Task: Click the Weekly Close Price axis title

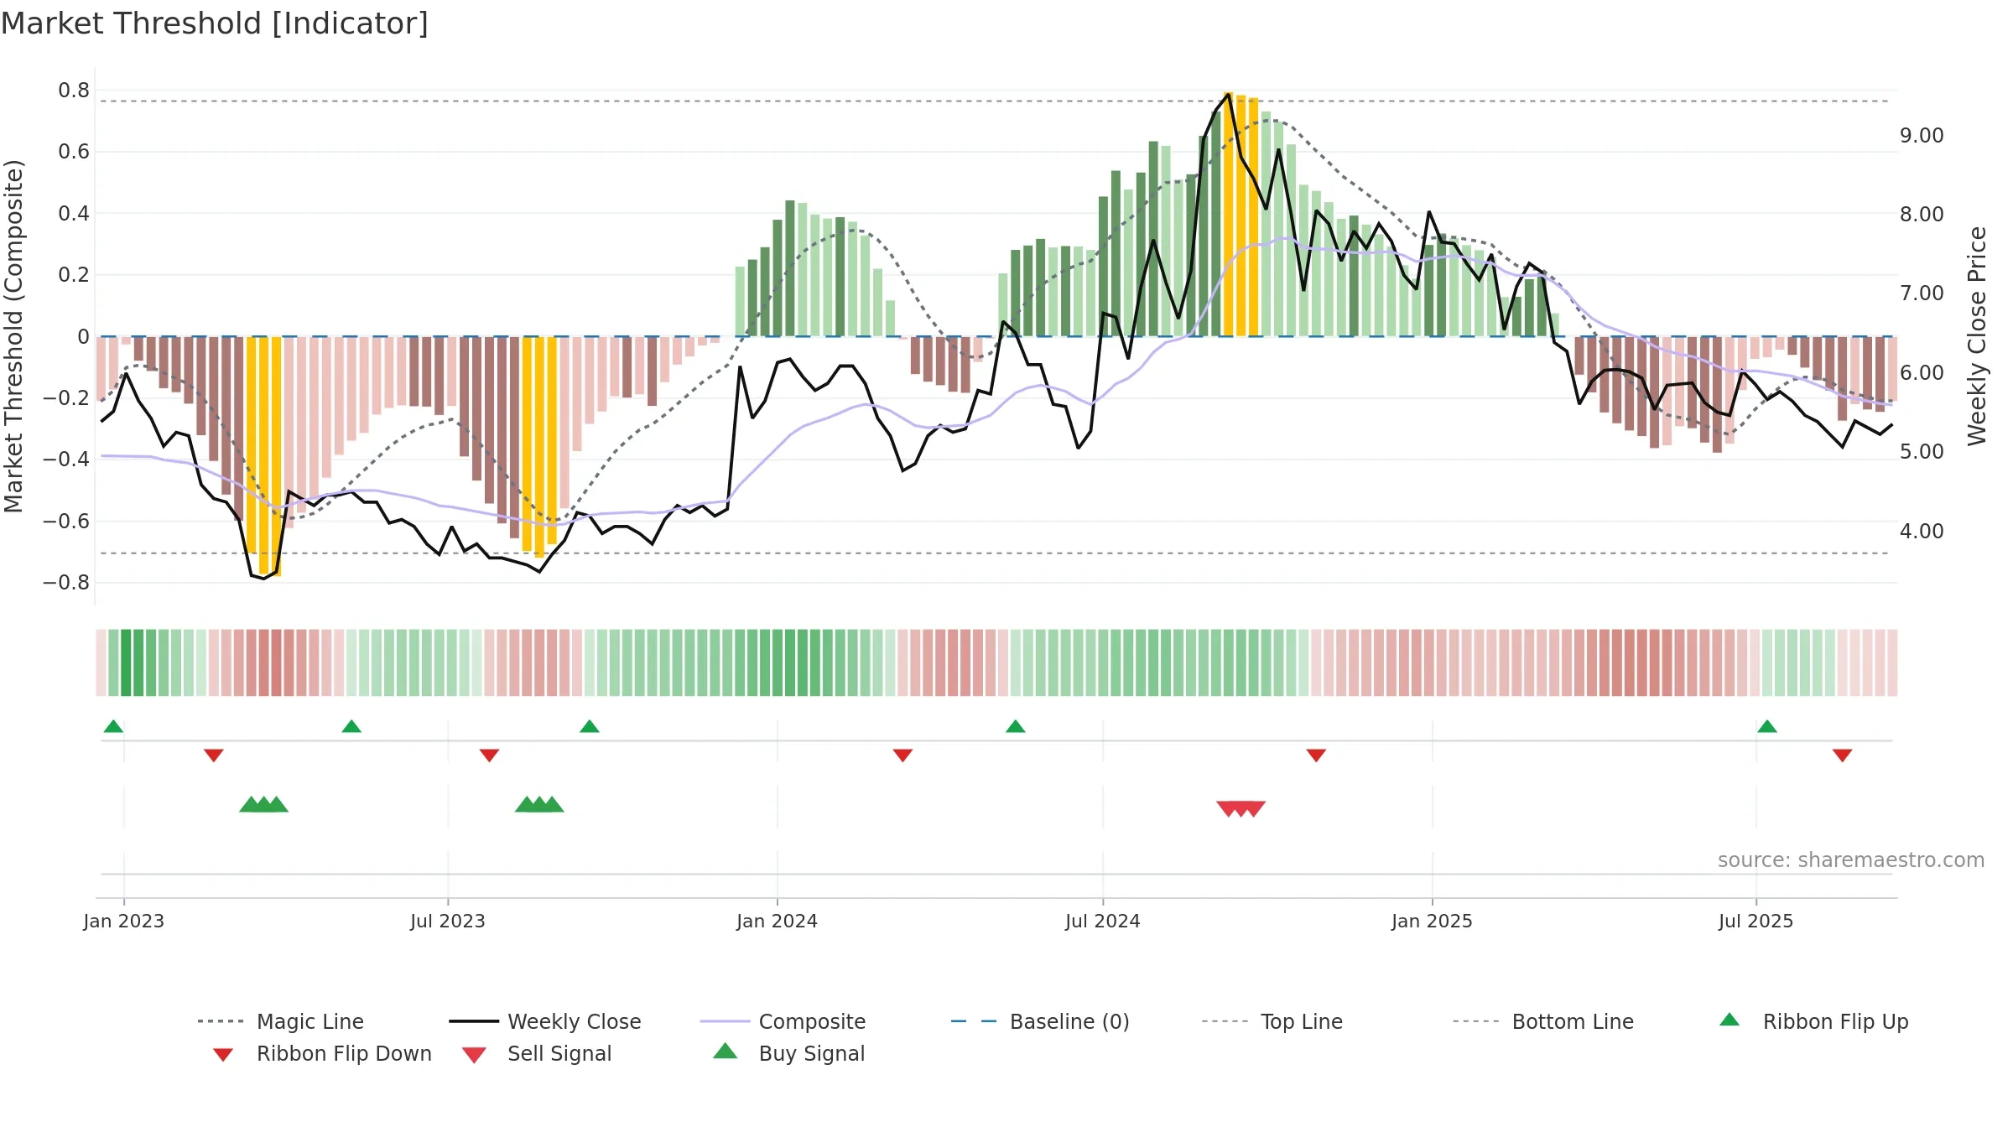Action: (x=1977, y=335)
